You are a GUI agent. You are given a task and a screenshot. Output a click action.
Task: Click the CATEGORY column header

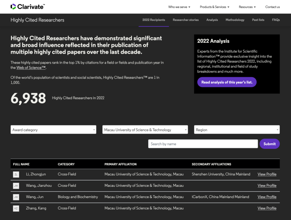coord(66,164)
